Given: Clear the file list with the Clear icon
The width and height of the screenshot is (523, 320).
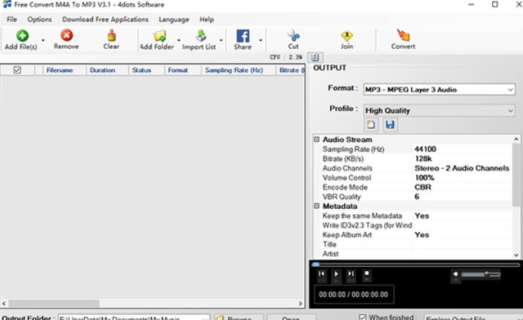Looking at the screenshot, I should coord(111,36).
